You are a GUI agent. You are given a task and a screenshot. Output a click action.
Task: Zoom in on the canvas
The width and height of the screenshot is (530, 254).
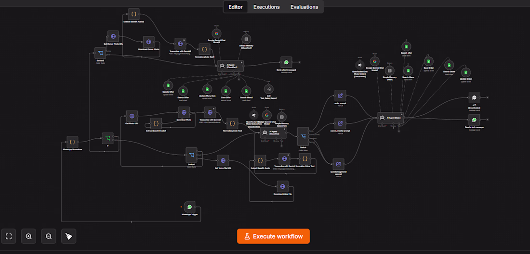point(29,236)
